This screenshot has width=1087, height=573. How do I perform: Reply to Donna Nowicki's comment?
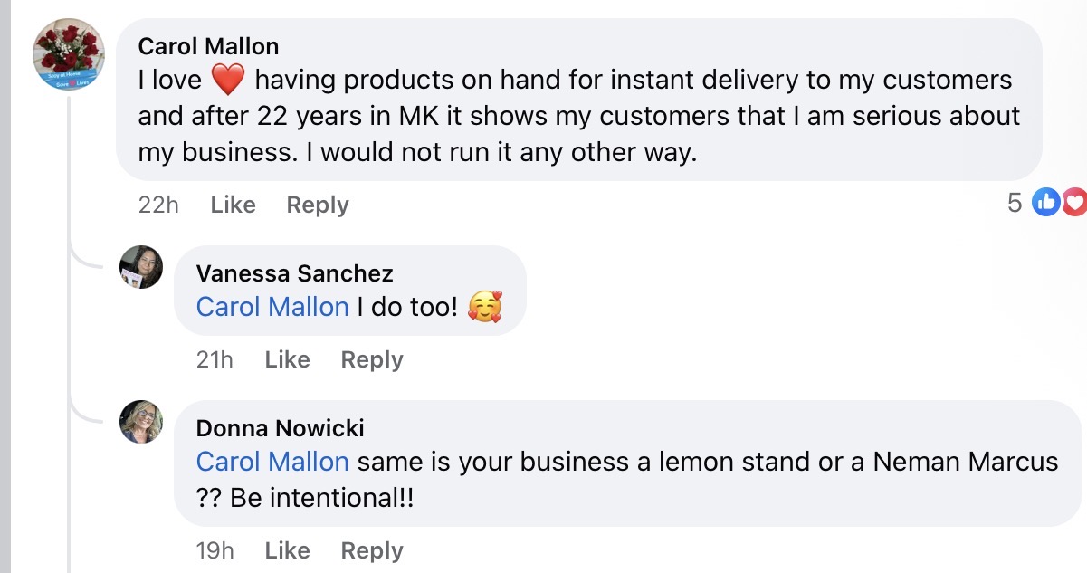[x=371, y=550]
